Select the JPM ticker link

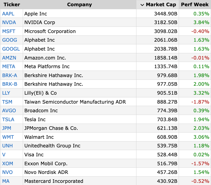pos(7,128)
